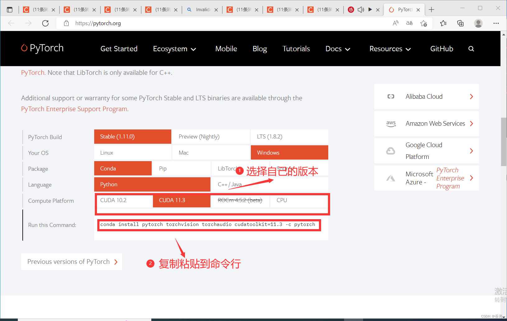This screenshot has height=321, width=507.
Task: Open the Collections icon
Action: pyautogui.click(x=460, y=23)
